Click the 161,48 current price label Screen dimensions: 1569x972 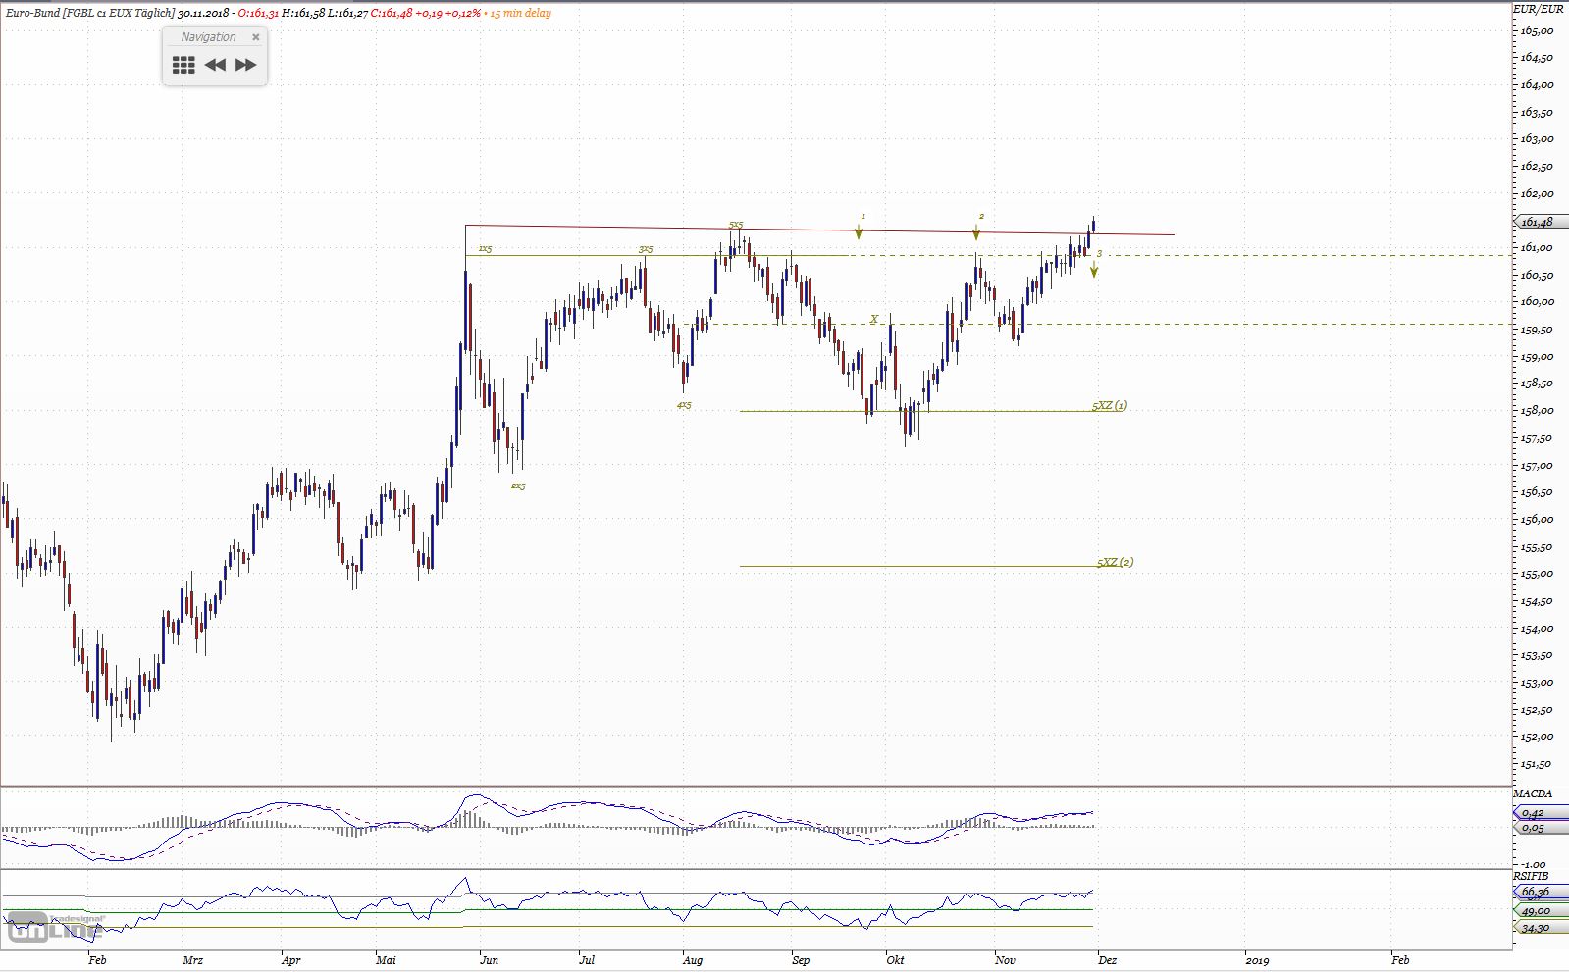1537,222
